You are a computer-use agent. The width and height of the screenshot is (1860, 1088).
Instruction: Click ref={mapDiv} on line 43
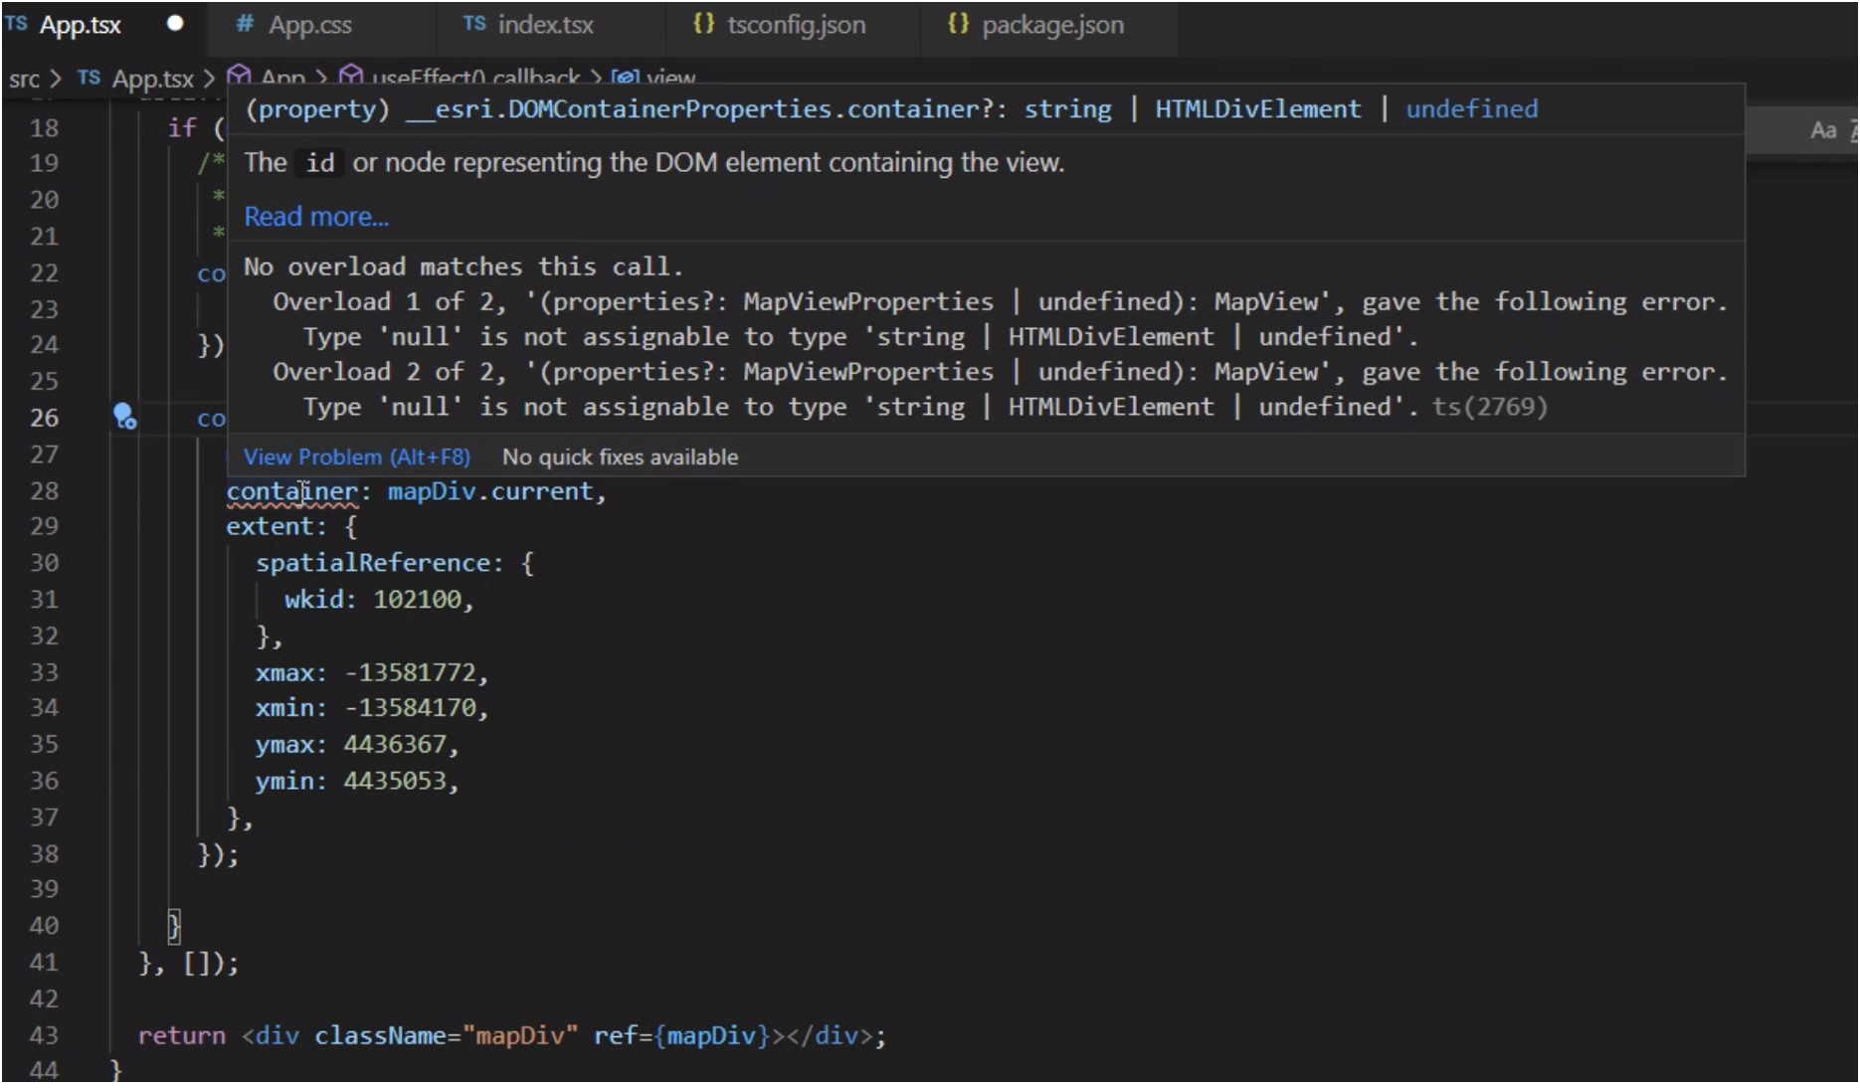[x=682, y=1036]
